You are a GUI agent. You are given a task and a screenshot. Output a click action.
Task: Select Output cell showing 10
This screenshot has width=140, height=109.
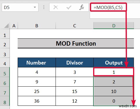tap(114, 91)
